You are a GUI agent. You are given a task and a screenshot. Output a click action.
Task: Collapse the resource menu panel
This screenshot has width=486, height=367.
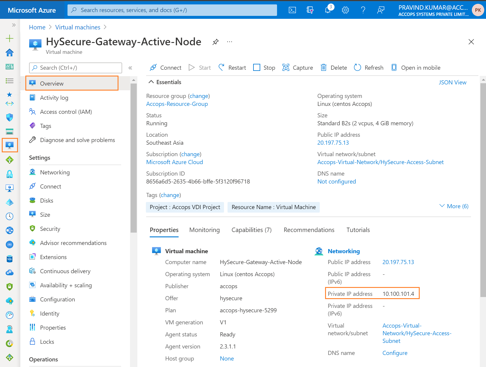tap(130, 68)
